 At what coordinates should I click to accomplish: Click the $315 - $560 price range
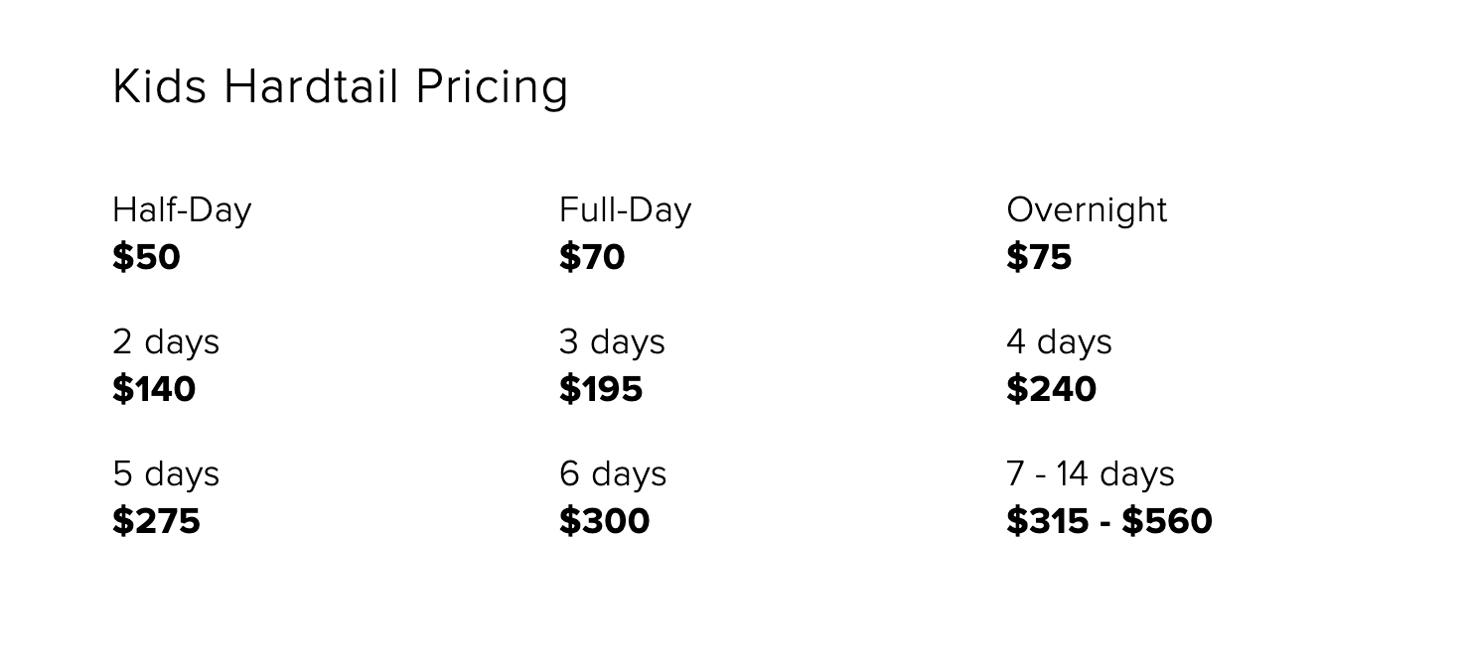pyautogui.click(x=1109, y=521)
